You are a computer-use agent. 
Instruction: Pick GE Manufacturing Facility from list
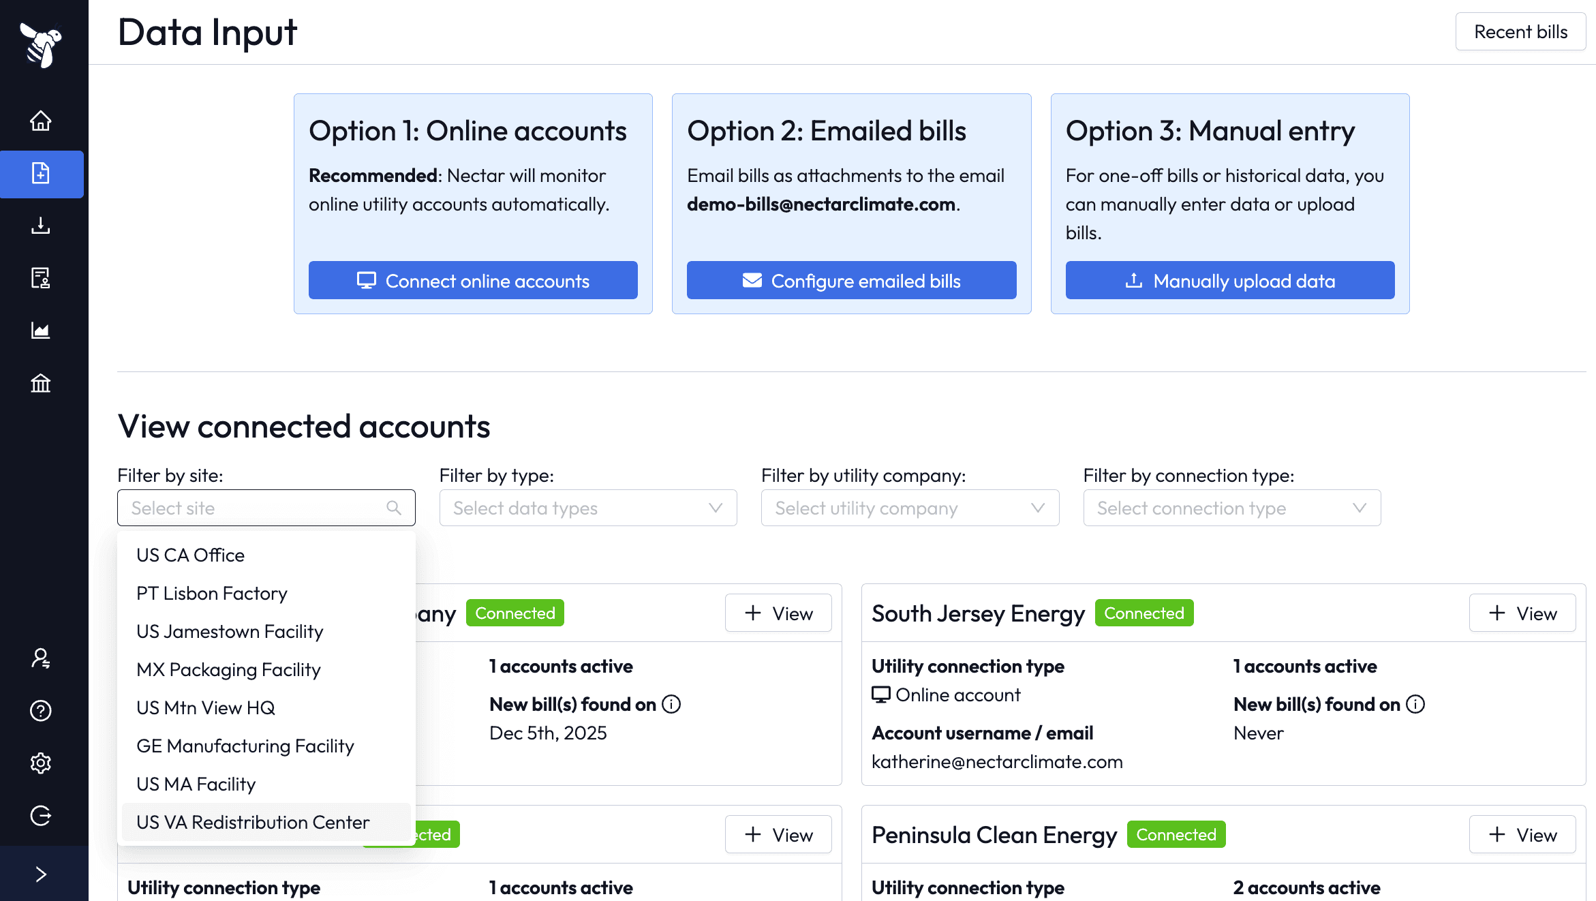(x=245, y=746)
